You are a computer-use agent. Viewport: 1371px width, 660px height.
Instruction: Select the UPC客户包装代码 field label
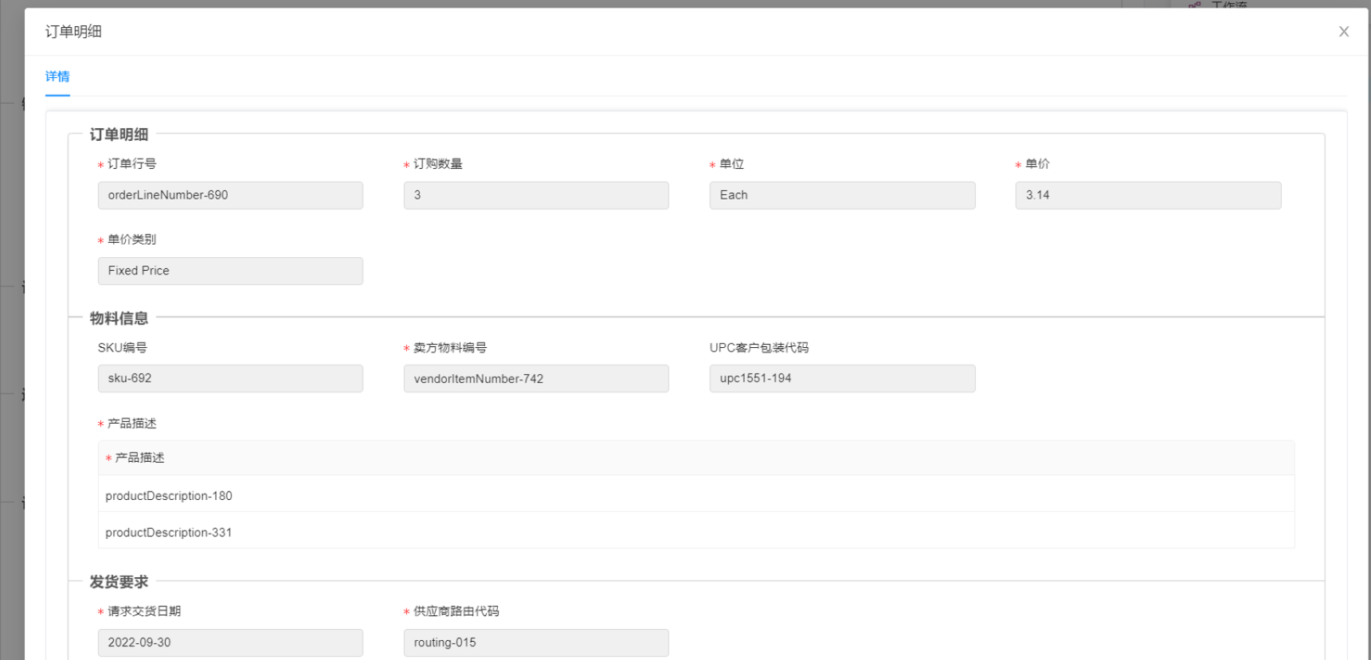(x=759, y=347)
